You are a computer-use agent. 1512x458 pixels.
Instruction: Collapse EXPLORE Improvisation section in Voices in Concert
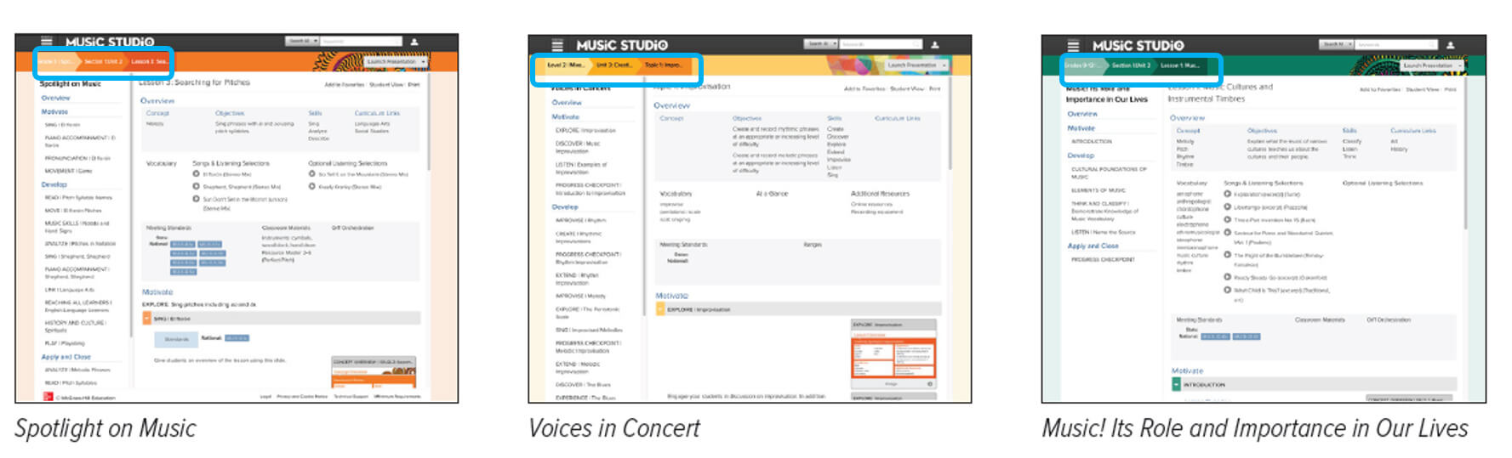point(660,309)
